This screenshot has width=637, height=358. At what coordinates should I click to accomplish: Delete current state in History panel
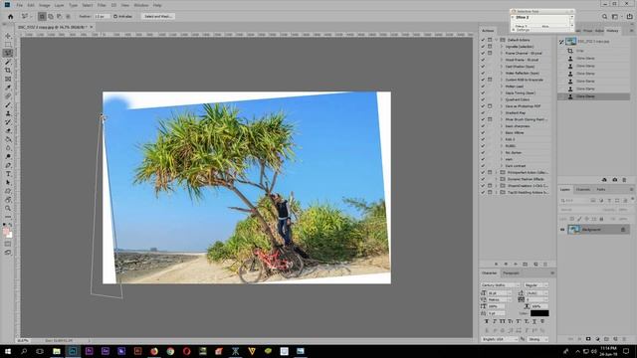click(624, 180)
